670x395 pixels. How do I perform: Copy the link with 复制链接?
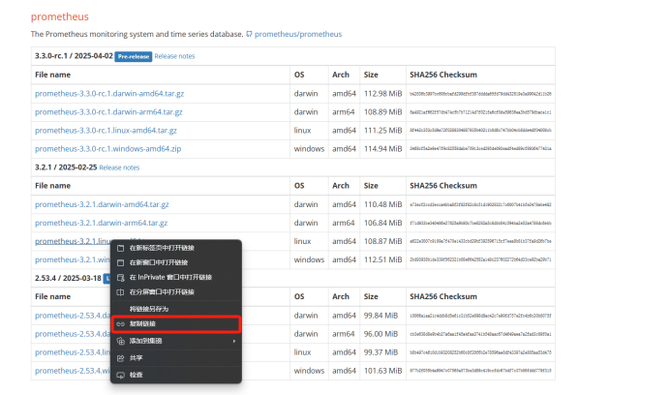click(x=176, y=324)
